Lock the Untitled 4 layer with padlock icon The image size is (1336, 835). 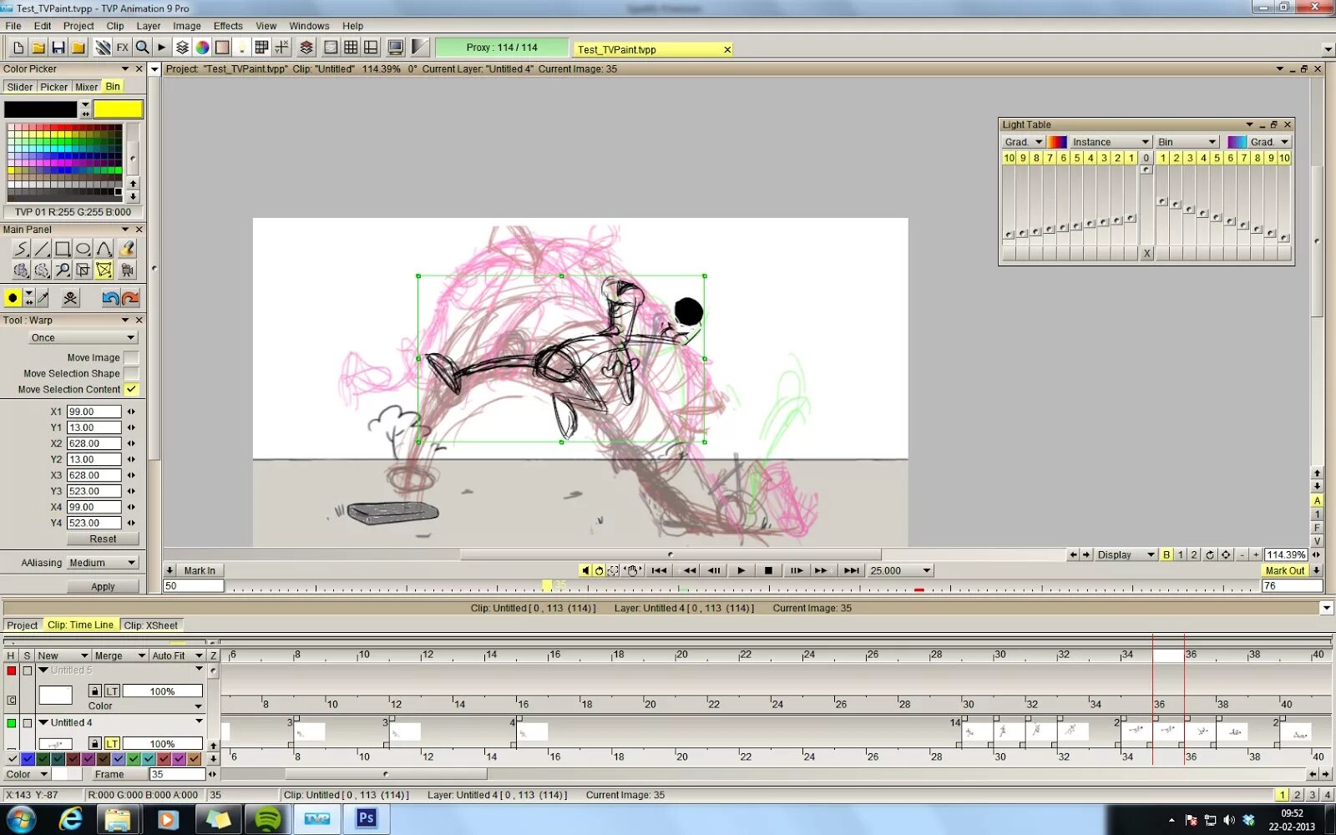click(94, 743)
